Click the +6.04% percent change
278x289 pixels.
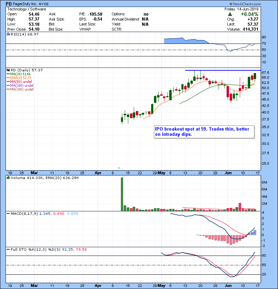250,14
